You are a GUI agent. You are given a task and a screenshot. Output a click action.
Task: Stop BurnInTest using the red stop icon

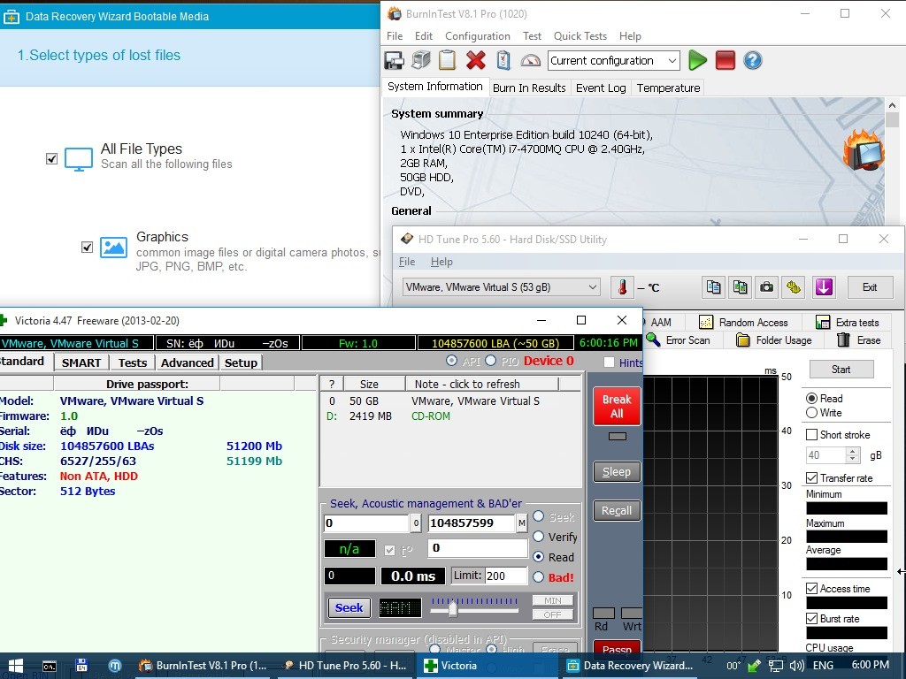coord(726,60)
